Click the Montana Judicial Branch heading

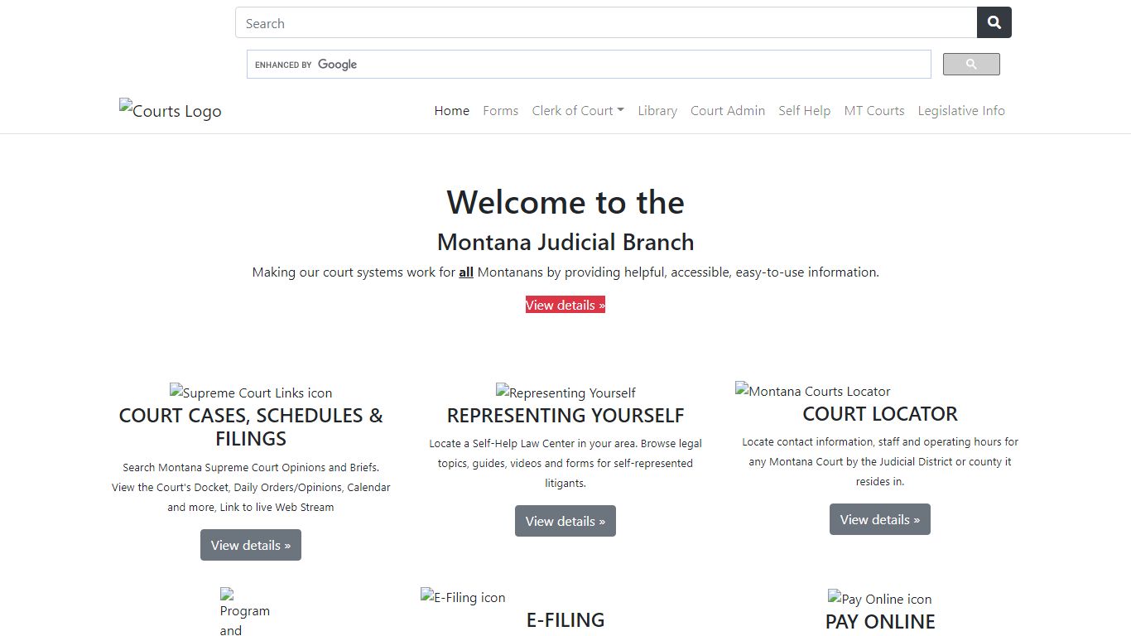tap(565, 242)
